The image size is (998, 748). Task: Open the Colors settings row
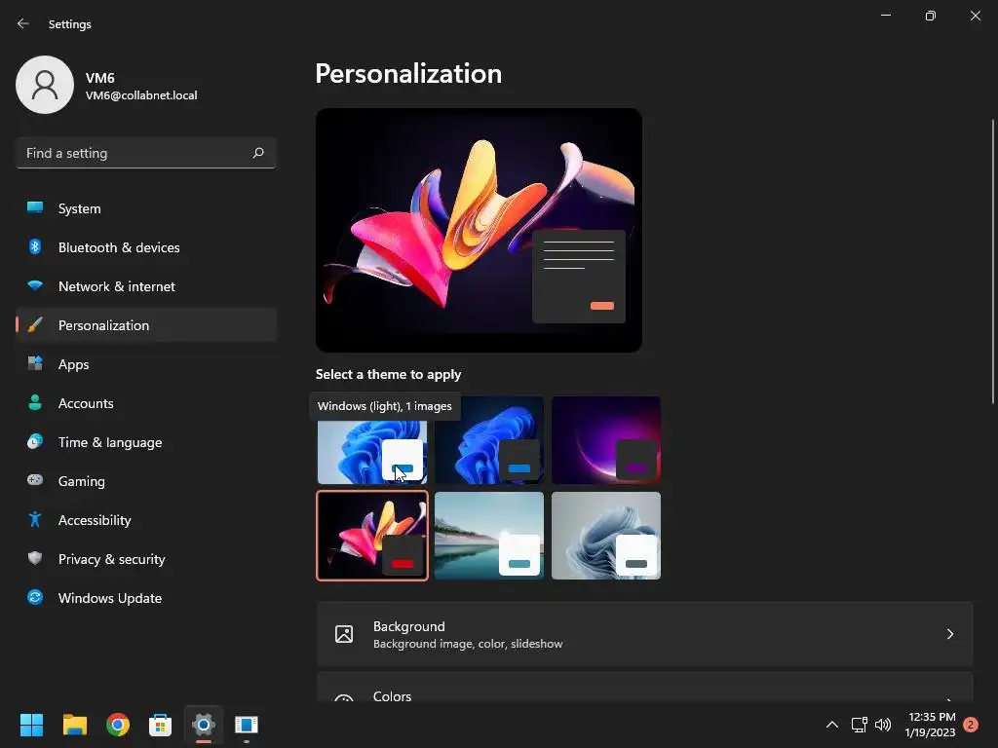(645, 688)
